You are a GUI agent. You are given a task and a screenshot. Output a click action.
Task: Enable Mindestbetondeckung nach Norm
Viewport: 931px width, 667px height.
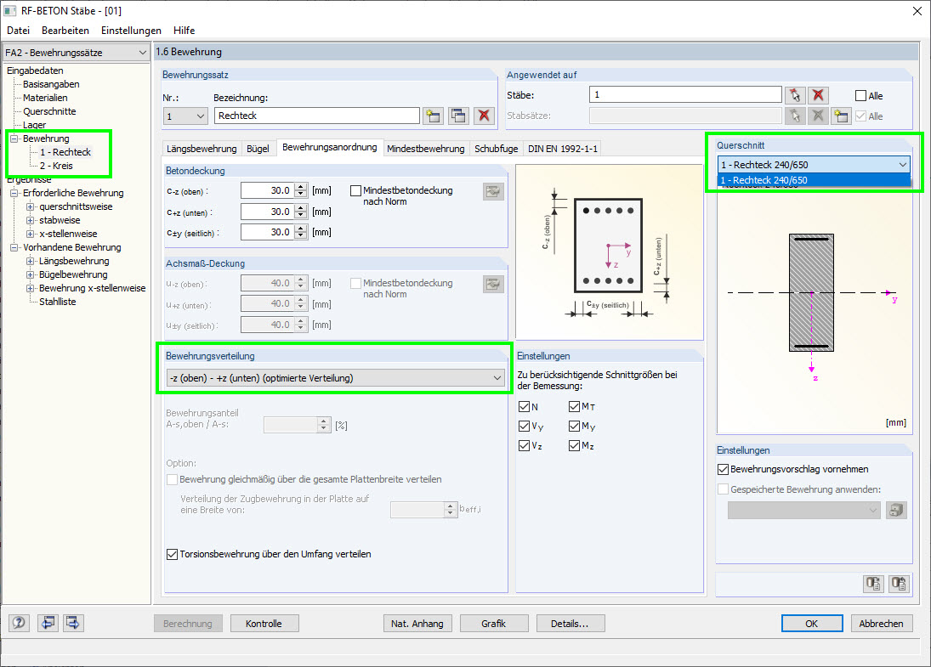[x=356, y=190]
